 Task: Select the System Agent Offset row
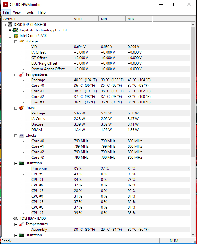[111, 69]
